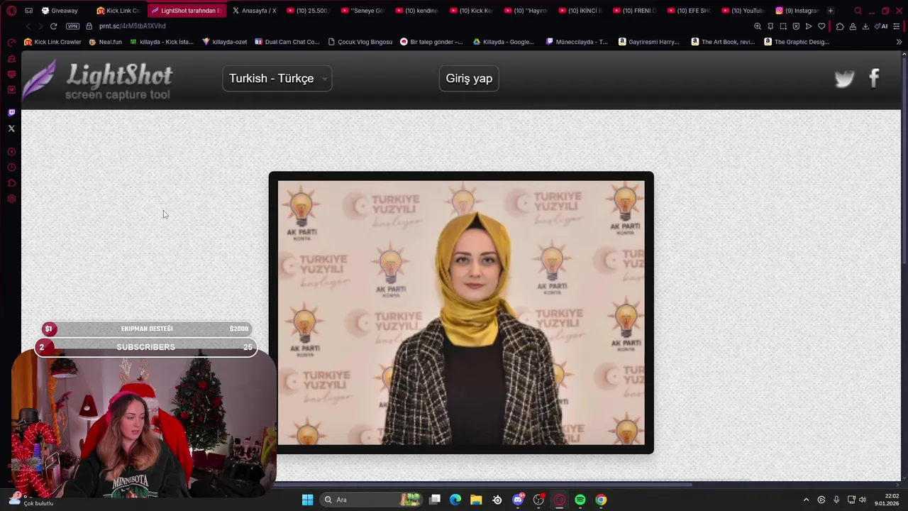Viewport: 908px width, 511px height.
Task: Open the history clock icon in sidebar
Action: pos(11,167)
